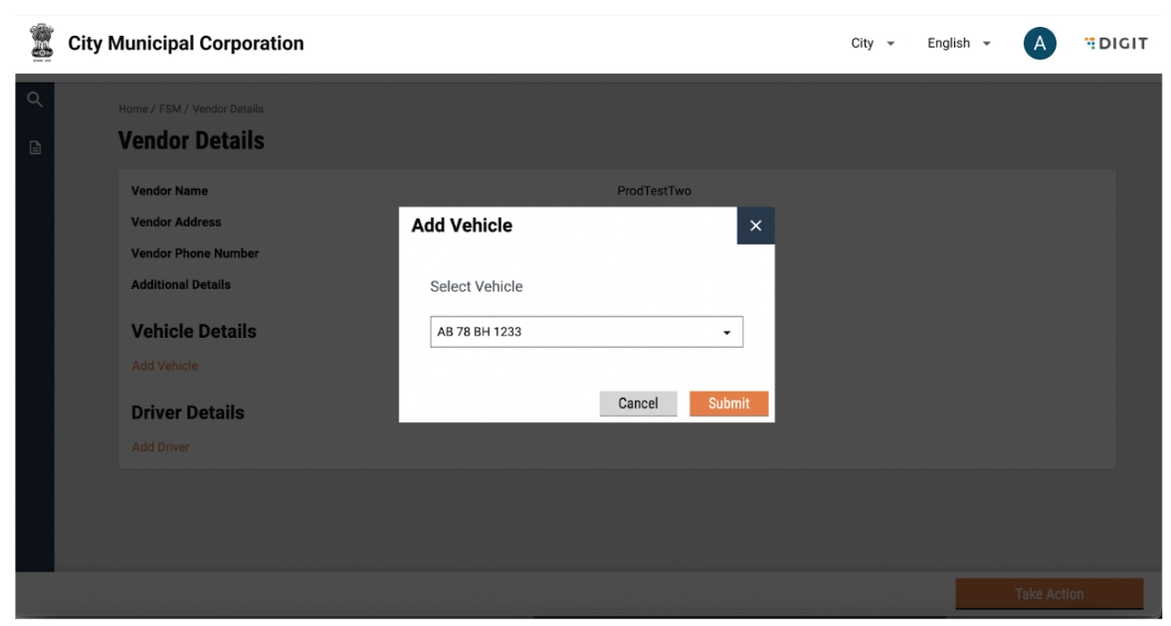Click the ProdTestTwo vendor name value
The height and width of the screenshot is (626, 1171).
click(x=654, y=191)
